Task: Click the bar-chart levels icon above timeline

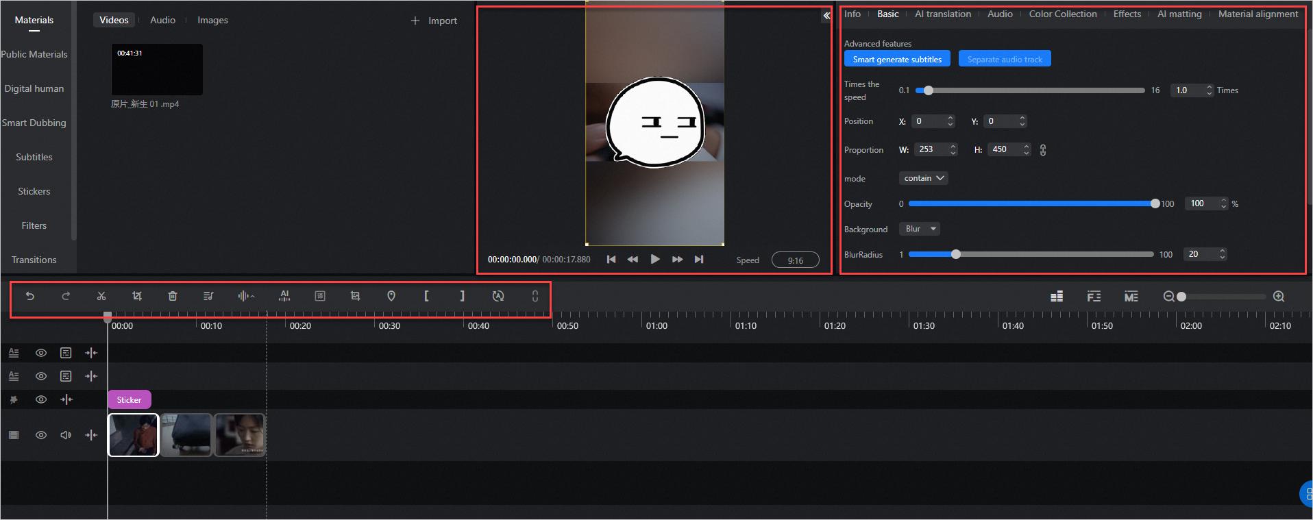Action: coord(1057,296)
